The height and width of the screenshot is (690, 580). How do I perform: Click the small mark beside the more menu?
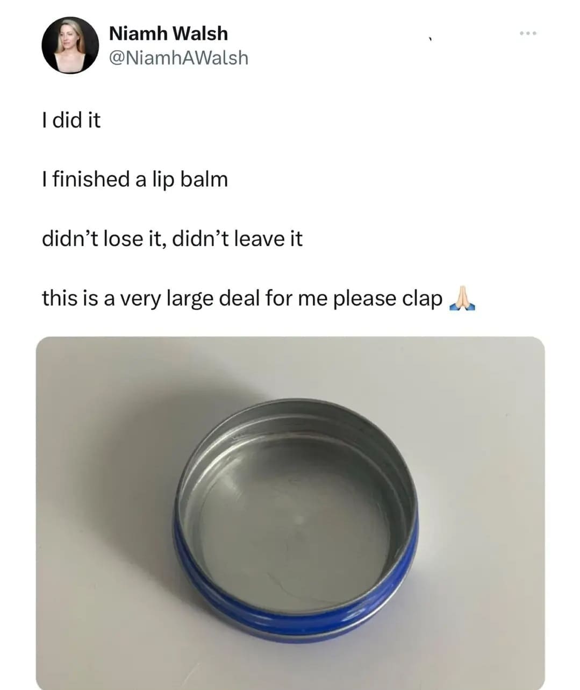429,38
